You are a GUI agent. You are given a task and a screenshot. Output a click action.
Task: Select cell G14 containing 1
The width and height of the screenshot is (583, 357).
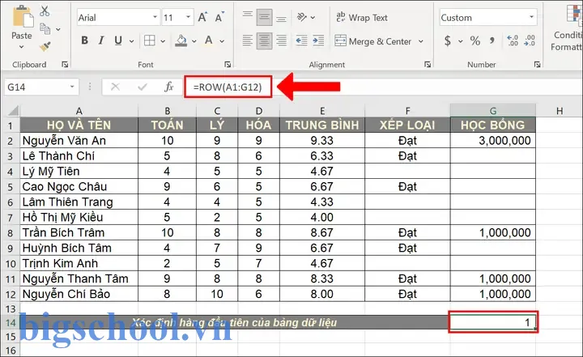(492, 322)
